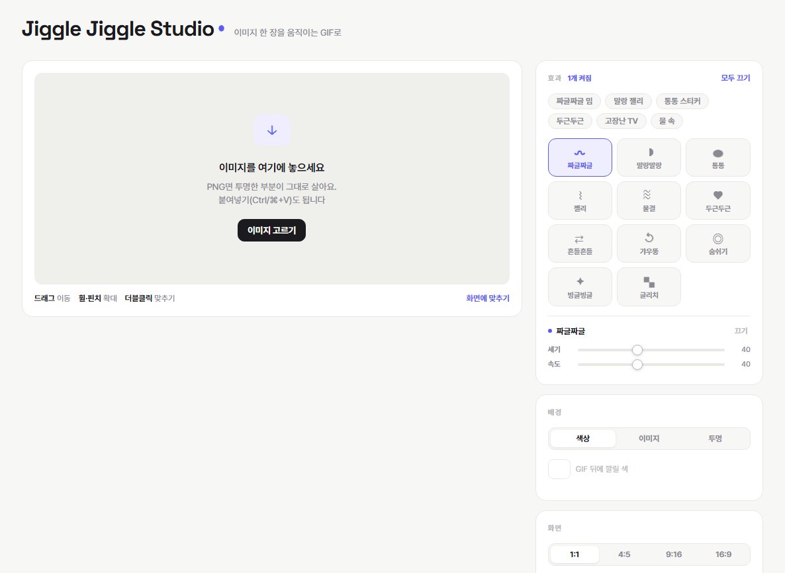Open the GIF 뒤에 깔릴 색 color swatch

[559, 469]
